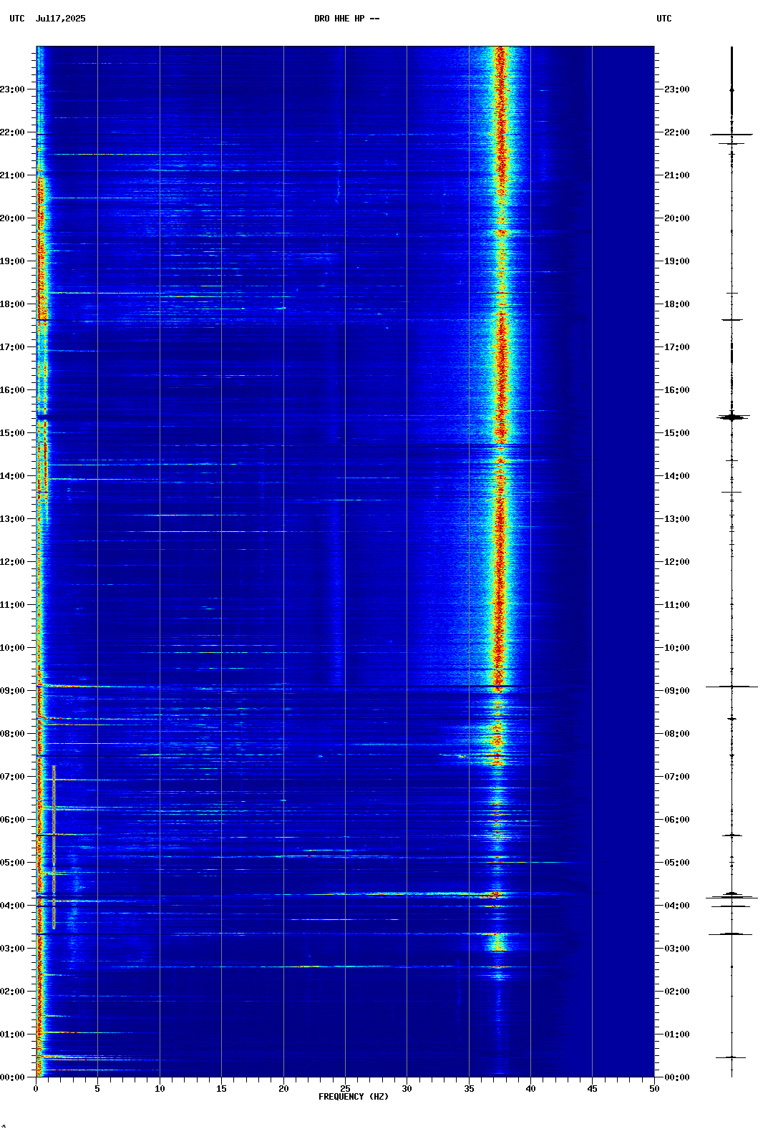Click "06:00" on the left time axis

12,820
